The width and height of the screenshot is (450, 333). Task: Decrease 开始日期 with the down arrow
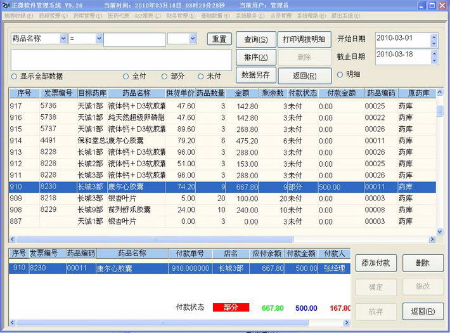[434, 43]
